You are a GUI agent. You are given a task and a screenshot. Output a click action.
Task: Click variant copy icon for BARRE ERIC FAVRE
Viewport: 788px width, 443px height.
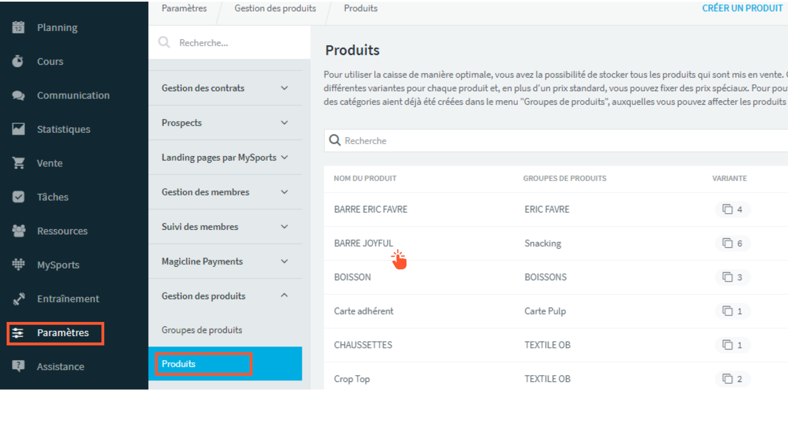point(727,209)
